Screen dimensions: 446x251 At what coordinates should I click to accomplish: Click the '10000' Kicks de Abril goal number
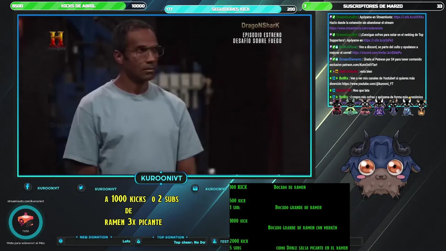tap(138, 6)
